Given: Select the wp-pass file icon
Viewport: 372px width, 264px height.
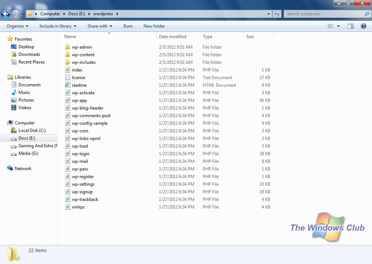Looking at the screenshot, I should point(68,169).
